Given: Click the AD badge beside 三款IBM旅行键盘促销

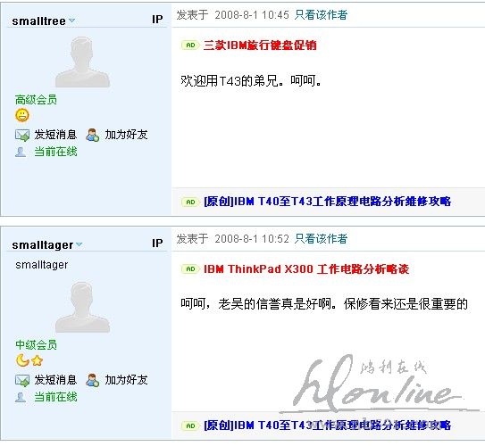Looking at the screenshot, I should pyautogui.click(x=190, y=45).
